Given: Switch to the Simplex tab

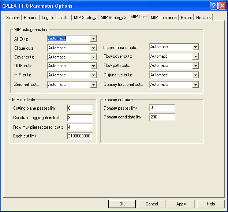Looking at the screenshot, I should pos(13,18).
